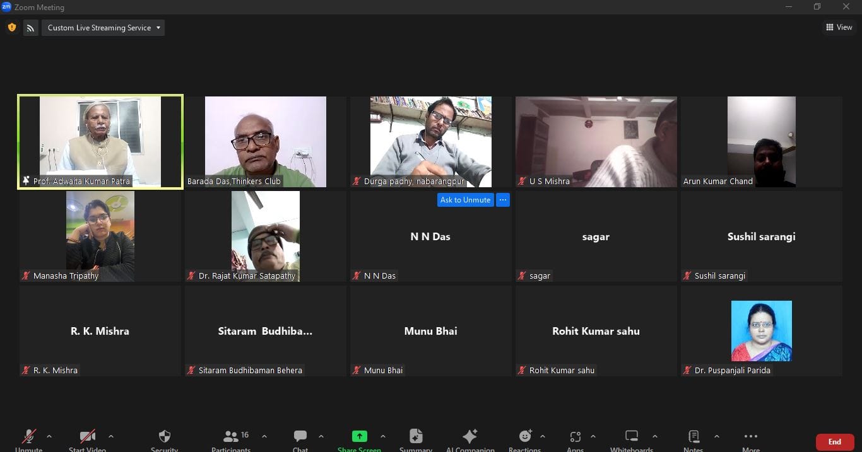Open the meeting Summary tool

pyautogui.click(x=415, y=437)
